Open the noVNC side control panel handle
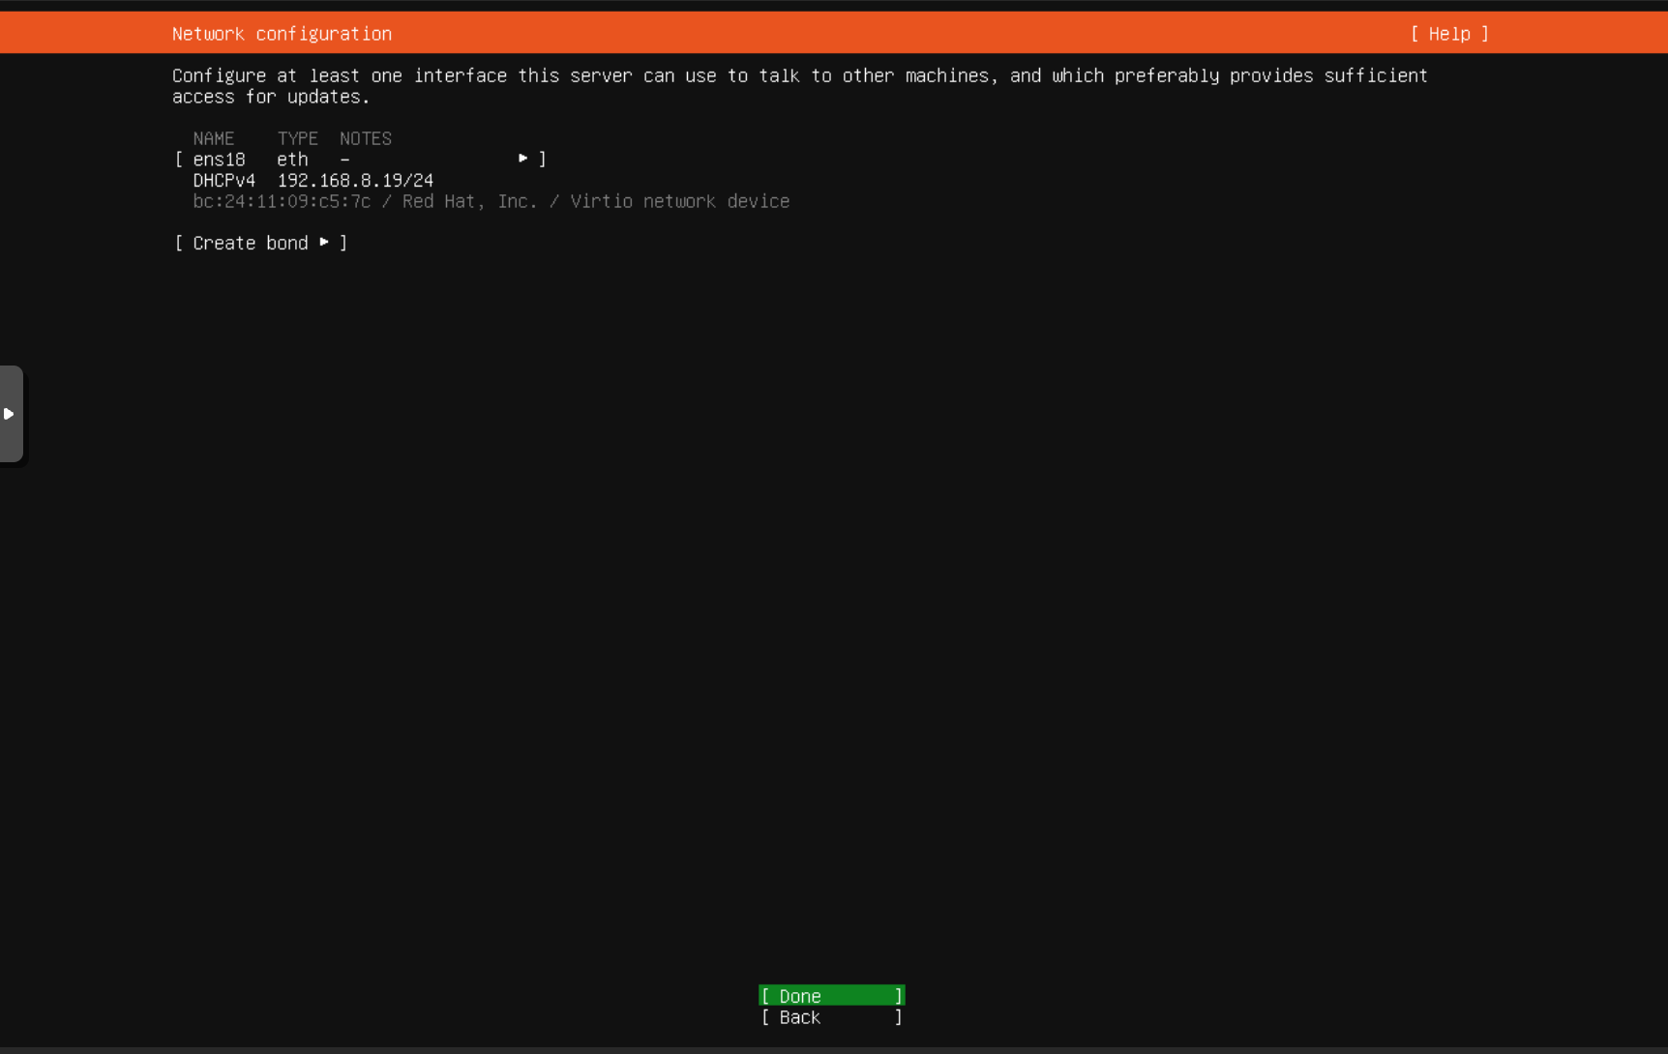This screenshot has width=1668, height=1054. (11, 414)
